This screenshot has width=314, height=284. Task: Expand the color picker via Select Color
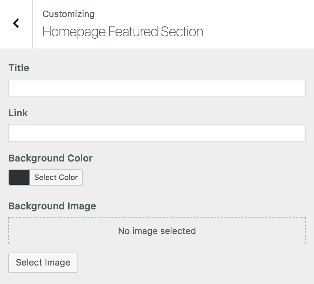coord(56,177)
